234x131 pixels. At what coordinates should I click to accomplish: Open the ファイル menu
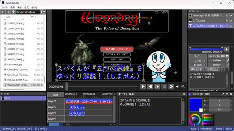tap(4, 7)
